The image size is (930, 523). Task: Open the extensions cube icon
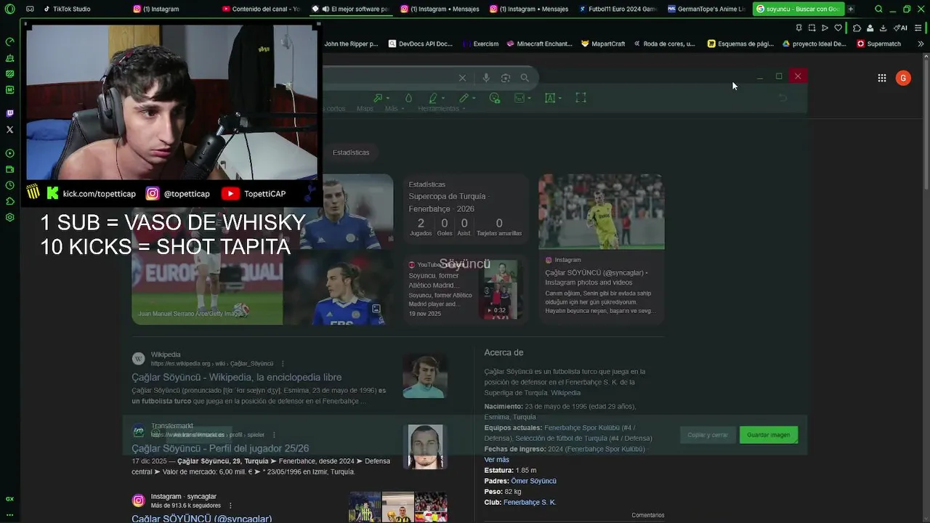coord(857,28)
